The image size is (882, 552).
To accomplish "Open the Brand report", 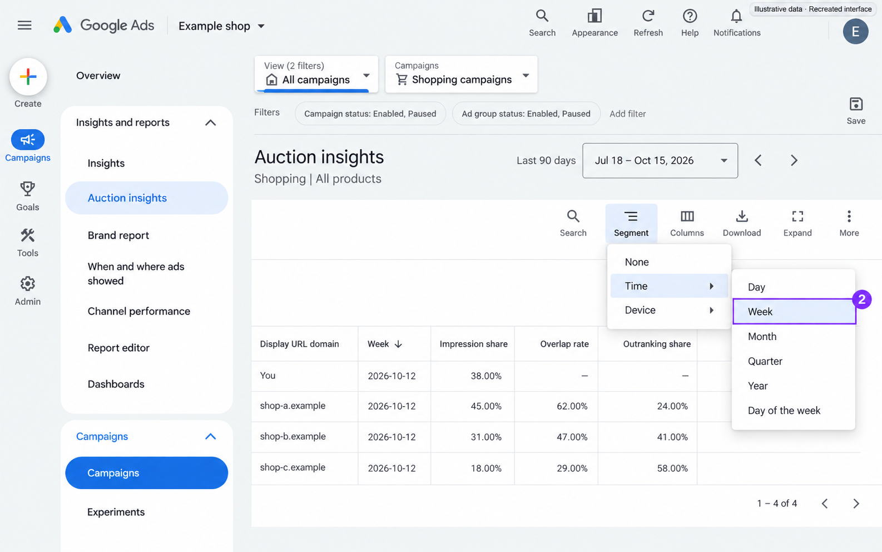I will (x=118, y=235).
